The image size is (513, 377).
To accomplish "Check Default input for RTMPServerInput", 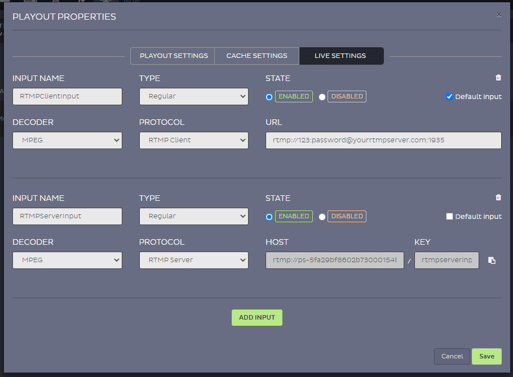I will (x=449, y=217).
